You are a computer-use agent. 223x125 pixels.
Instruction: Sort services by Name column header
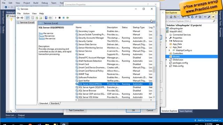pos(91,27)
